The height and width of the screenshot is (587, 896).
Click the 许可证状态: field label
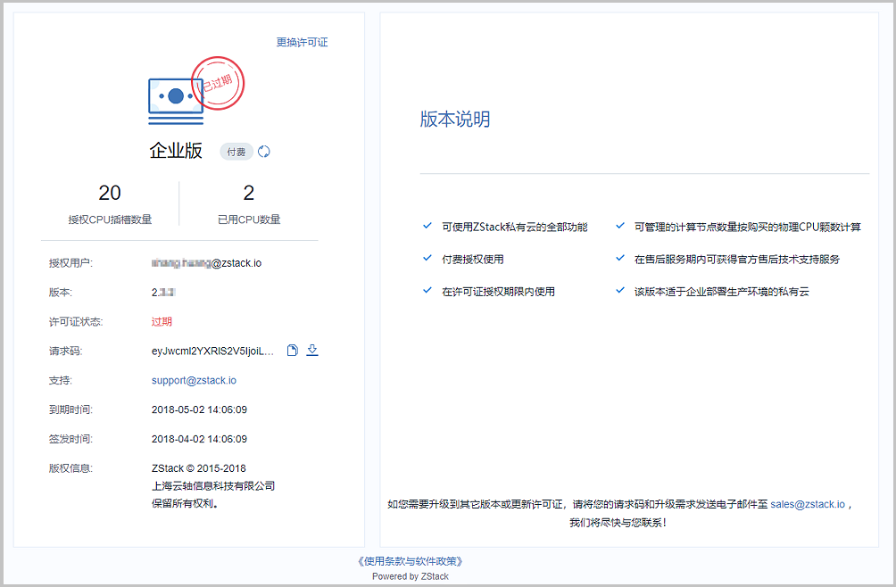click(x=76, y=322)
